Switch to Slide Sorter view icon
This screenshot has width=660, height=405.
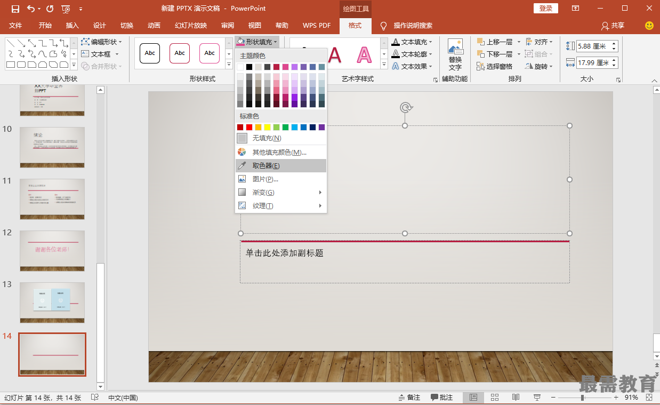pyautogui.click(x=494, y=398)
